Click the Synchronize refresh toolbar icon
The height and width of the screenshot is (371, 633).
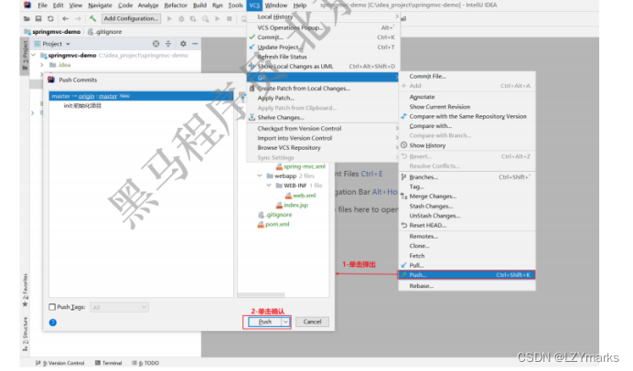50,18
